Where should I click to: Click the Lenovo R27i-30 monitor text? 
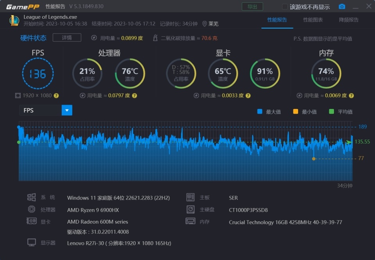pyautogui.click(x=119, y=243)
